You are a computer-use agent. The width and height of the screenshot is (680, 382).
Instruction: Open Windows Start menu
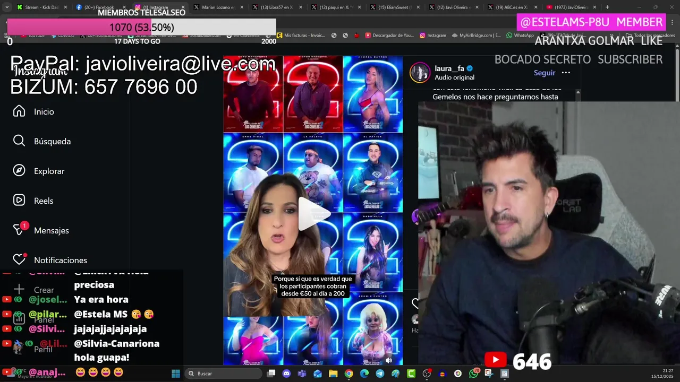point(175,374)
